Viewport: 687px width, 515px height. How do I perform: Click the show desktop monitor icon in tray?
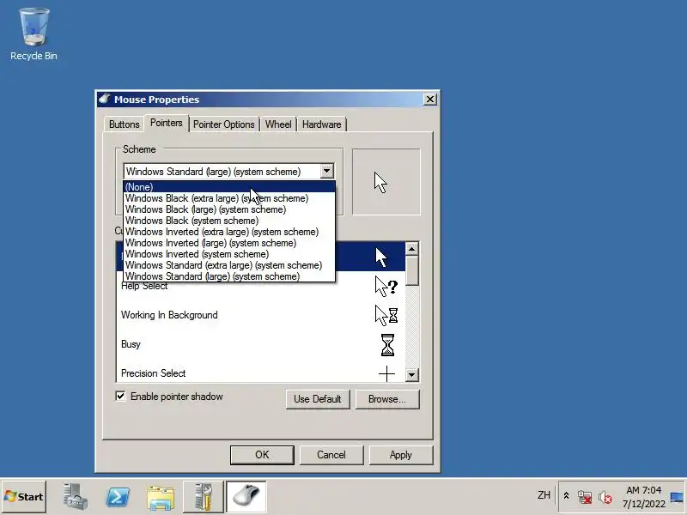(677, 497)
